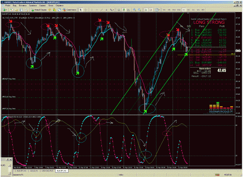Switch to the GOLD,H1 chart tab
This screenshot has height=177, width=243.
click(34, 171)
